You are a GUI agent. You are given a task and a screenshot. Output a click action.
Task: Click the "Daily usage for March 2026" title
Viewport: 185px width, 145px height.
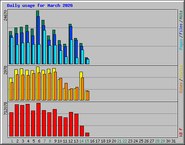(x=40, y=5)
